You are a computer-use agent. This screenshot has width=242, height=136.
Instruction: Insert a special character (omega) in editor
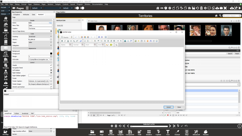151,41
